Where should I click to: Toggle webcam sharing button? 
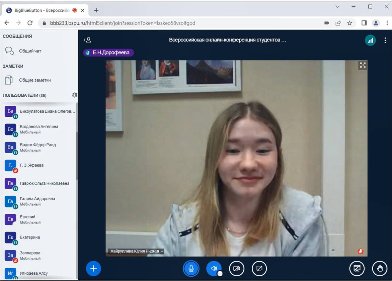(237, 268)
